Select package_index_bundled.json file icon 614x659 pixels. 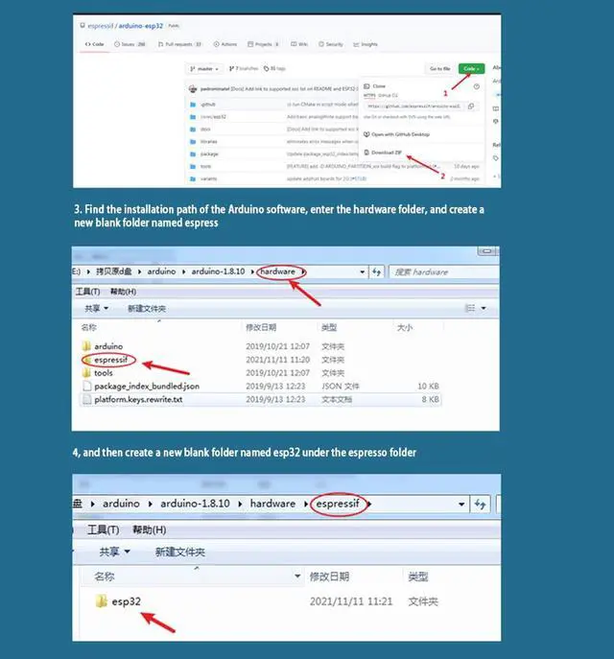point(86,386)
